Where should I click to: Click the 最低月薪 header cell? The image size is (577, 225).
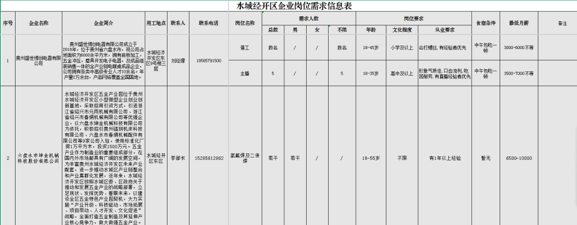(x=519, y=23)
